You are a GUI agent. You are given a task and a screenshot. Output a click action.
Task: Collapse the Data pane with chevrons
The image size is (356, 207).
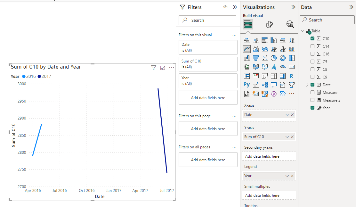click(351, 7)
